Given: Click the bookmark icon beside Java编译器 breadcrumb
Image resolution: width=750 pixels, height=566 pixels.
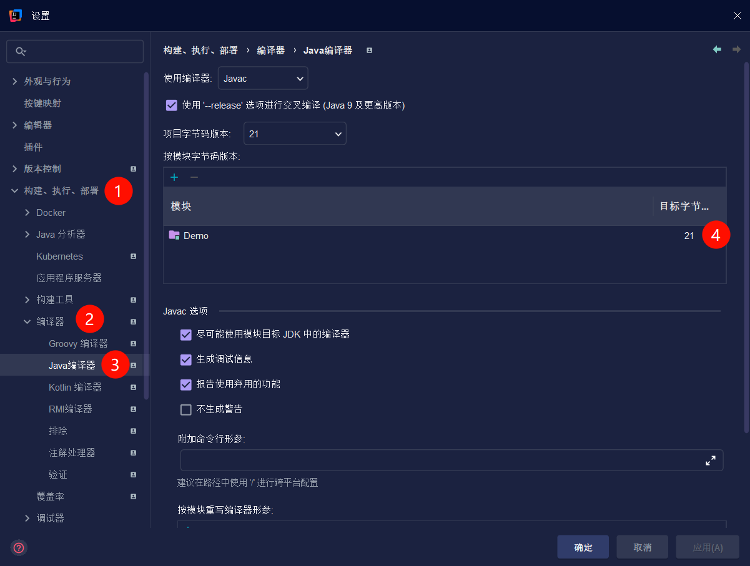Looking at the screenshot, I should click(x=369, y=50).
